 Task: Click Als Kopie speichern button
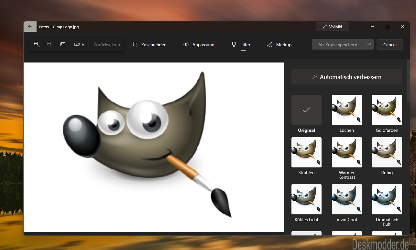(338, 45)
